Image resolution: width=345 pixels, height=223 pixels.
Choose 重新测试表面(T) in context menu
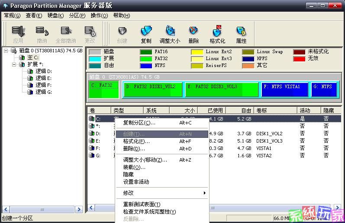[162, 204]
